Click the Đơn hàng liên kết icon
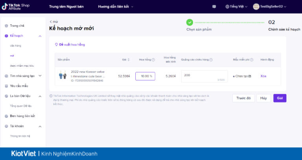Viewport: 302px width, 160px height. [x=6, y=116]
